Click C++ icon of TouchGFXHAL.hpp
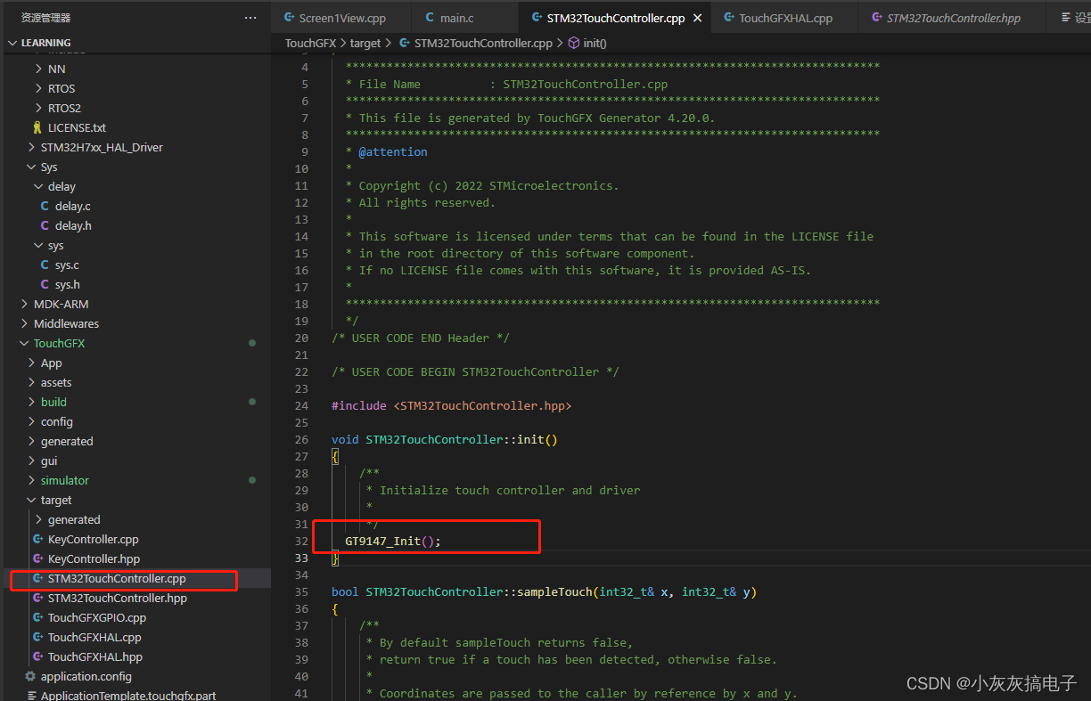1091x701 pixels. (37, 656)
